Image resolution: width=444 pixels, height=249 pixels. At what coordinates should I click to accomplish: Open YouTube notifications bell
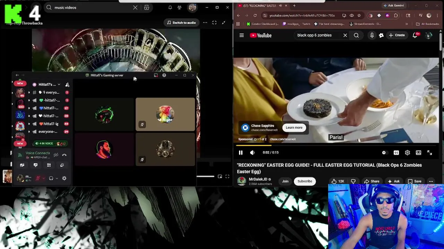(x=415, y=35)
